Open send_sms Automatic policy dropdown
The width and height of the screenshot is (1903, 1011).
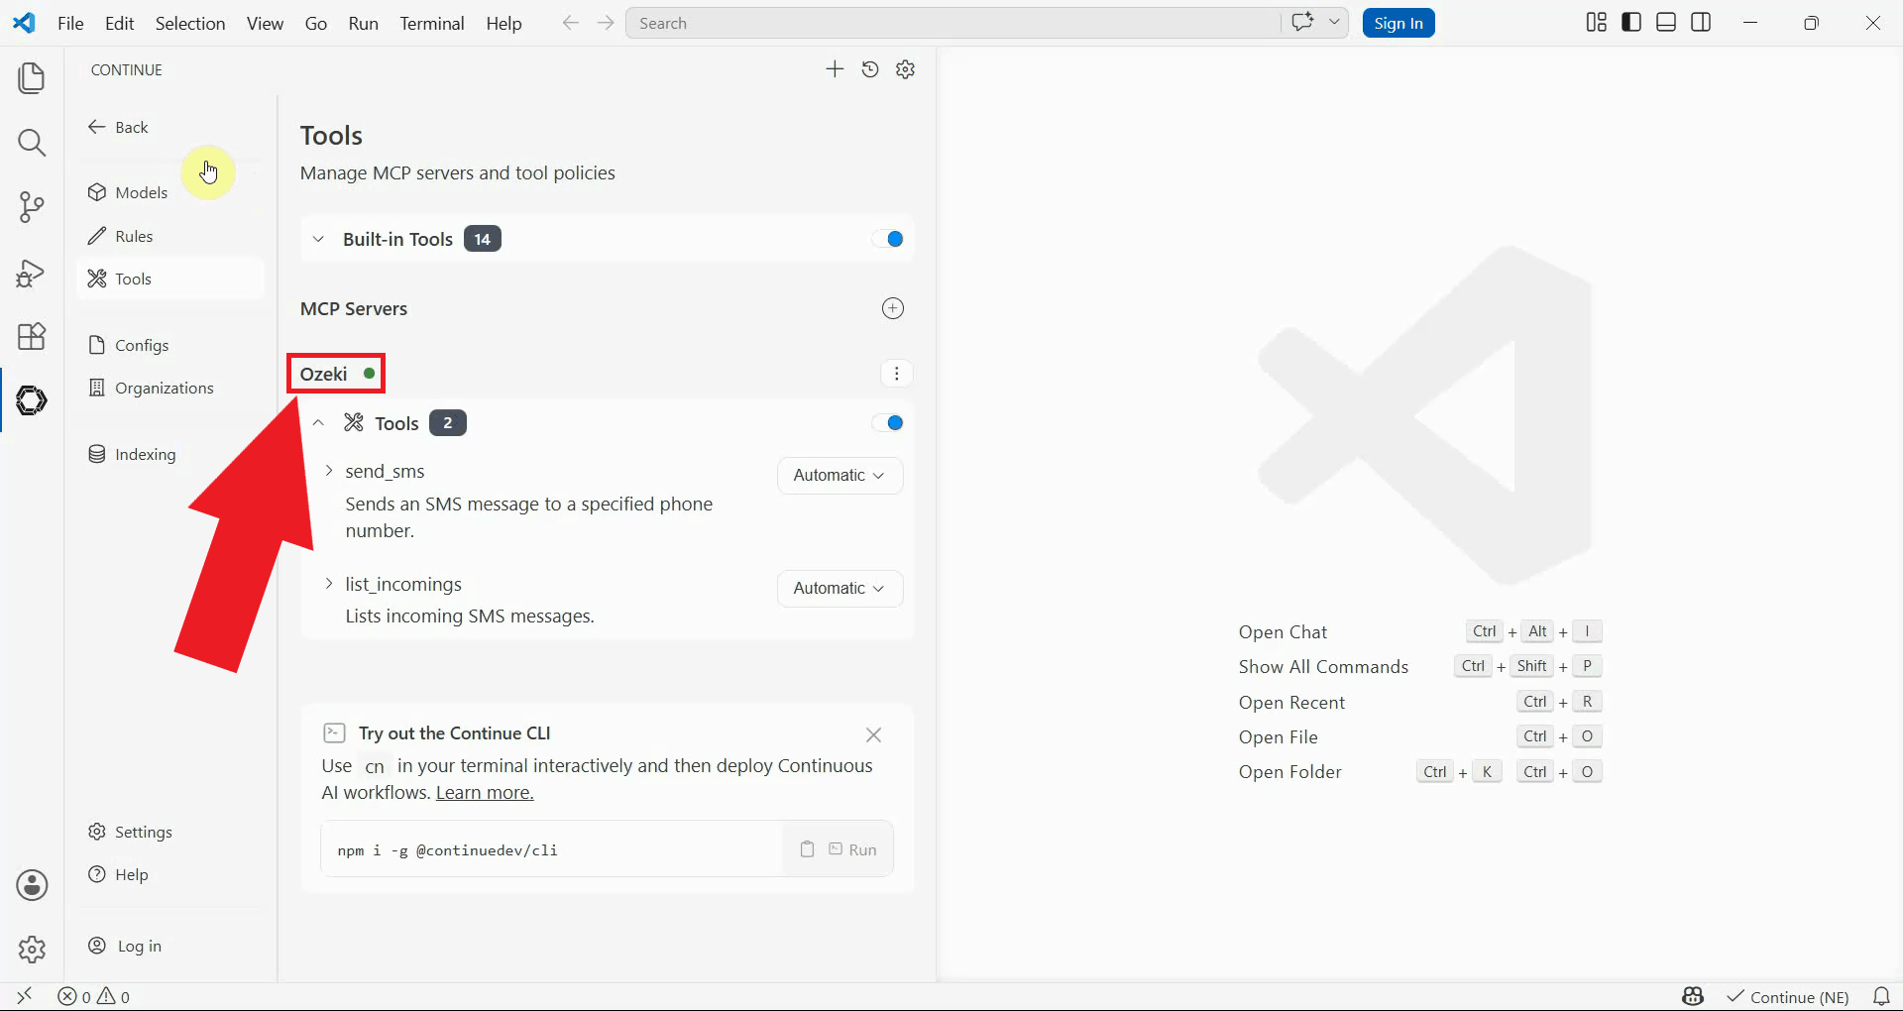840,475
